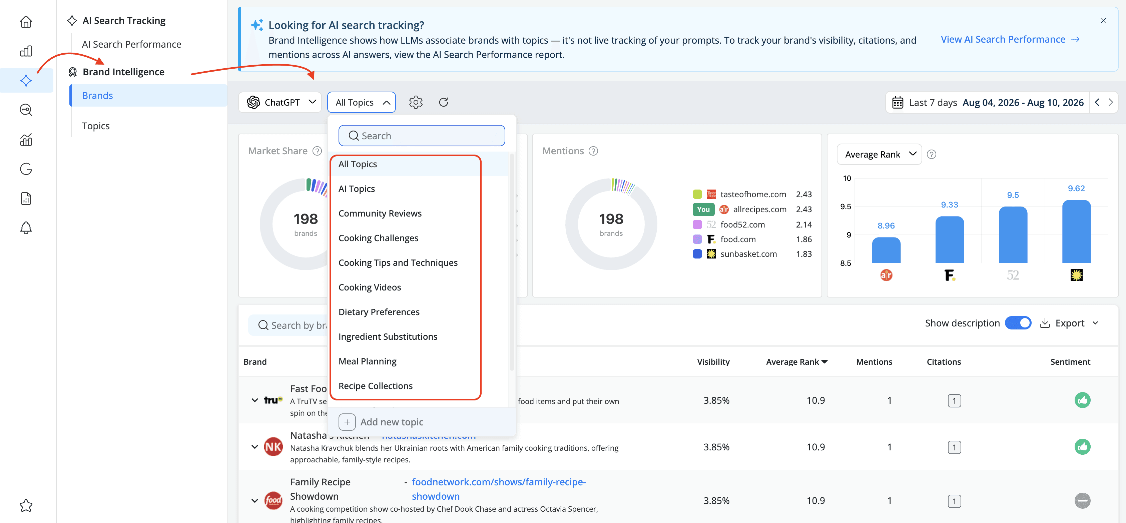Click Add new topic button
The width and height of the screenshot is (1126, 523).
[x=422, y=422]
